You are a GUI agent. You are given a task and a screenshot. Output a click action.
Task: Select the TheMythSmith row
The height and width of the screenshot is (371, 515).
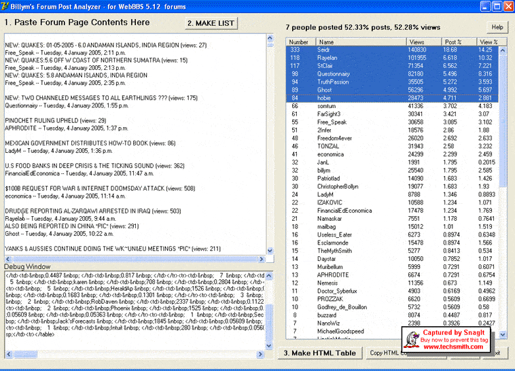[392, 251]
